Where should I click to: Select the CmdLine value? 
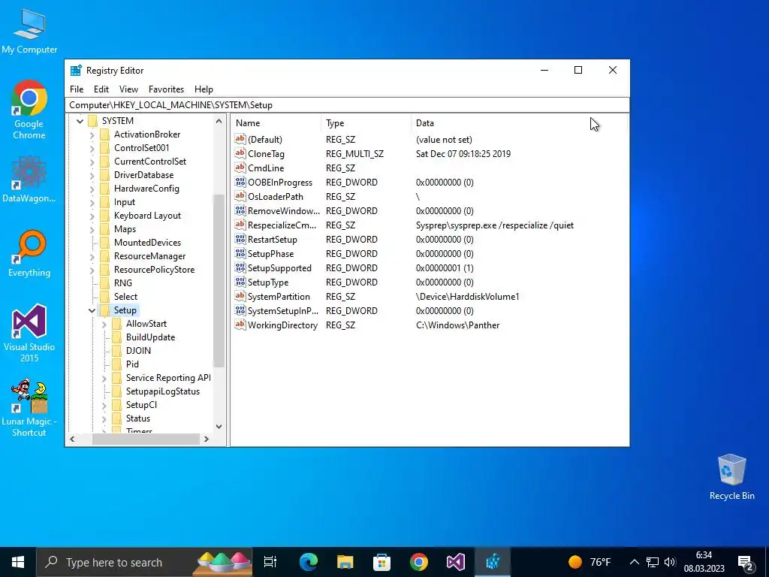click(x=265, y=168)
